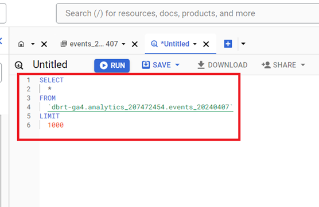Run the query with the RUN button
The height and width of the screenshot is (207, 319).
[112, 66]
